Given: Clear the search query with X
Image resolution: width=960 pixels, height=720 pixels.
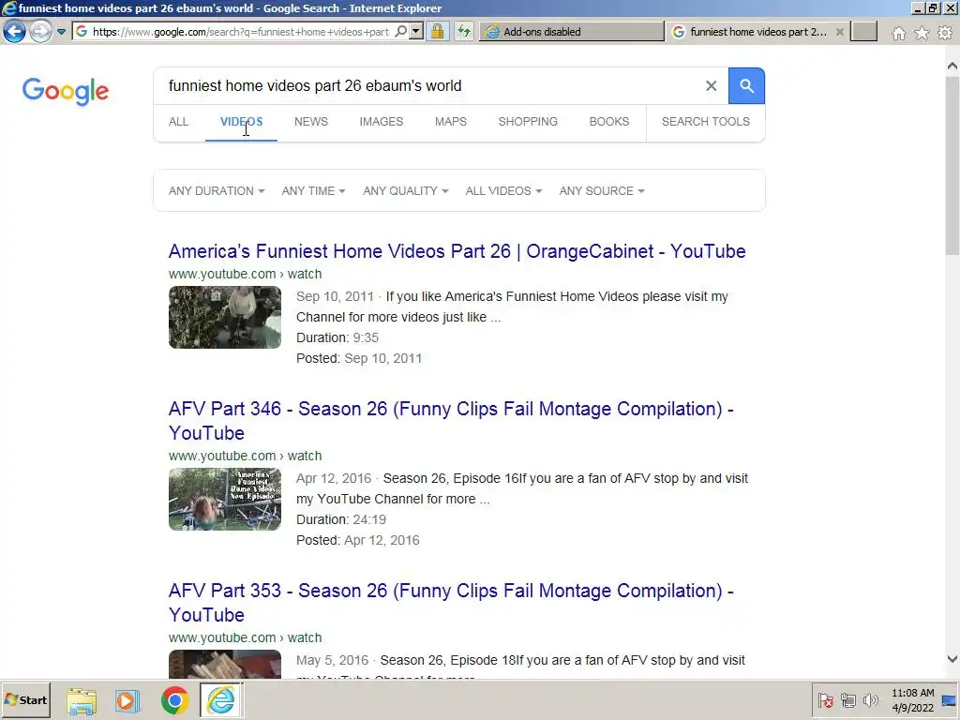Looking at the screenshot, I should coord(711,85).
